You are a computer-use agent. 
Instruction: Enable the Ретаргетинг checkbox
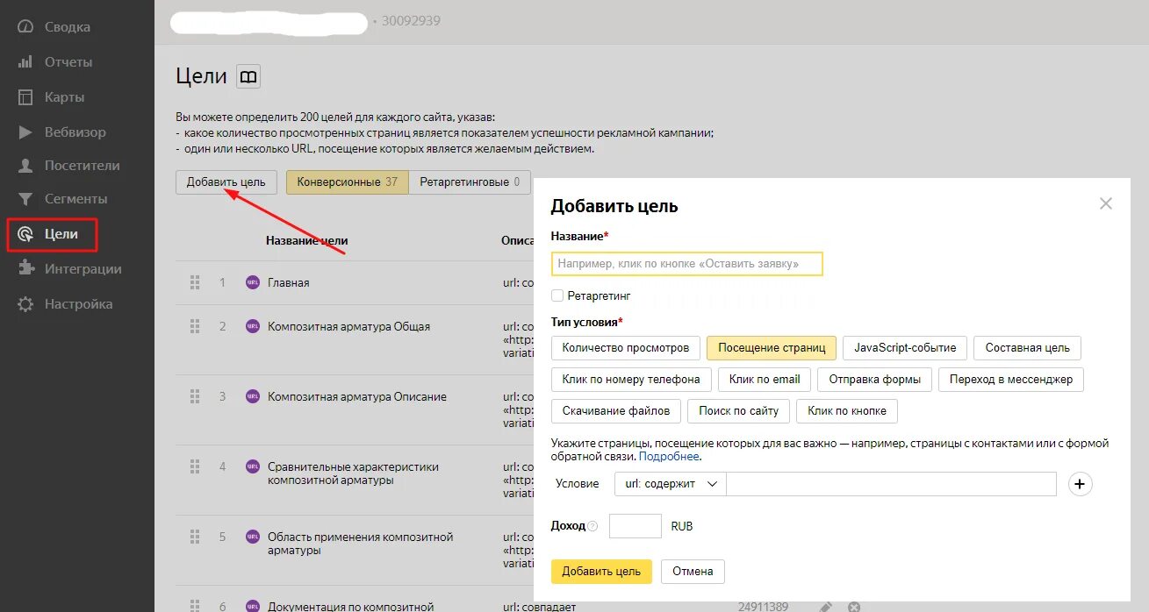[x=557, y=295]
